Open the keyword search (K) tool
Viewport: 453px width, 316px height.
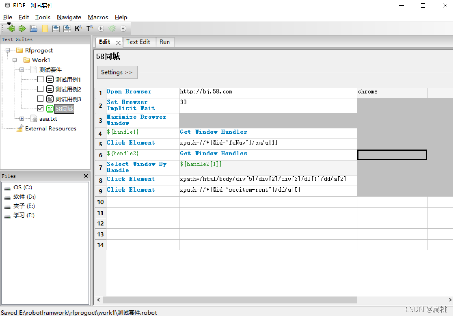pyautogui.click(x=78, y=28)
